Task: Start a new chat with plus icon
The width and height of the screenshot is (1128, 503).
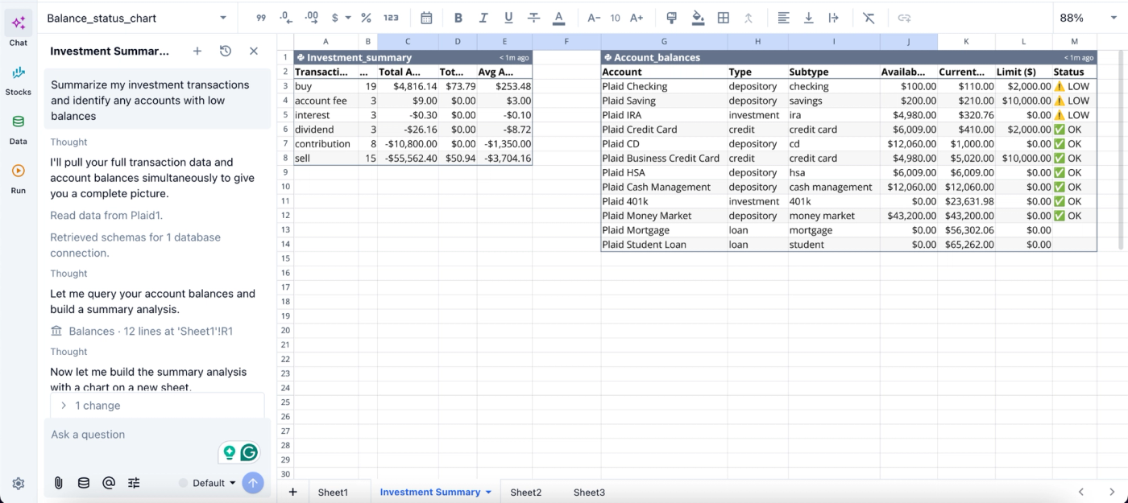Action: 197,51
